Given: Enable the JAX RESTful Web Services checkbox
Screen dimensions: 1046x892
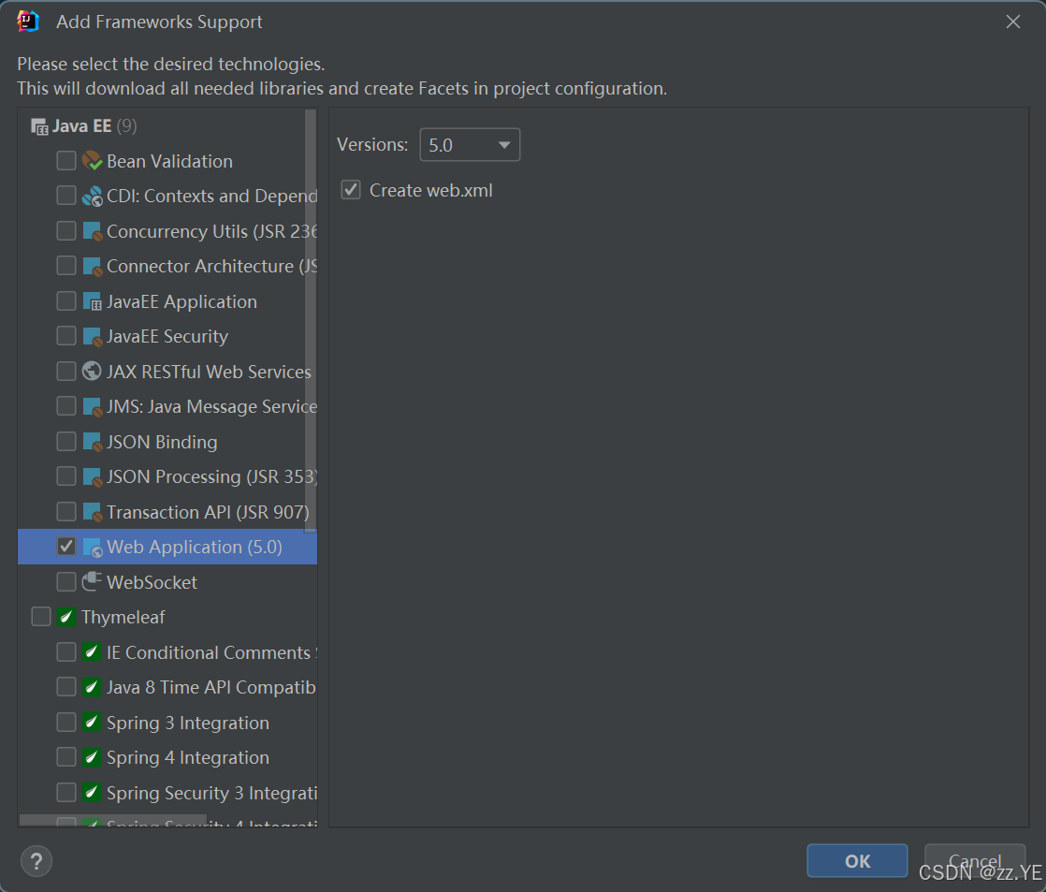Looking at the screenshot, I should [x=66, y=371].
